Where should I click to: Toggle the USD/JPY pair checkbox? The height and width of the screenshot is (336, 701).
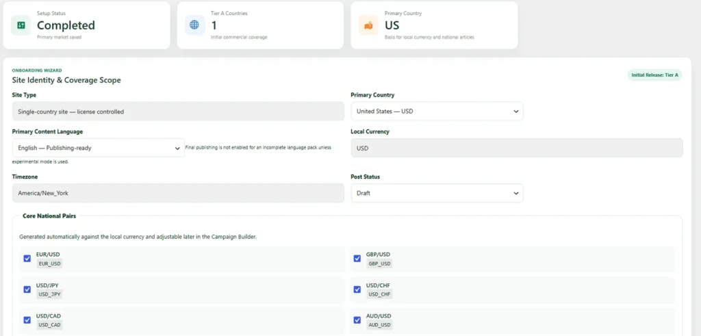[x=27, y=289]
